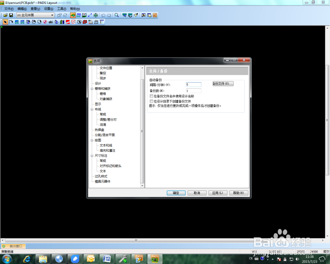Click the Redraw refresh icon
The height and width of the screenshot is (264, 330).
click(x=130, y=15)
